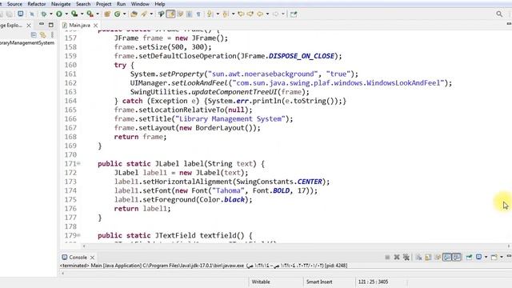Toggle show console when standard error changes
Screen dimensions: 512x288
pyautogui.click(x=457, y=258)
